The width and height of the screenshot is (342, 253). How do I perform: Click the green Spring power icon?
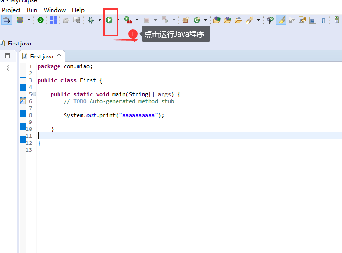[x=40, y=20]
